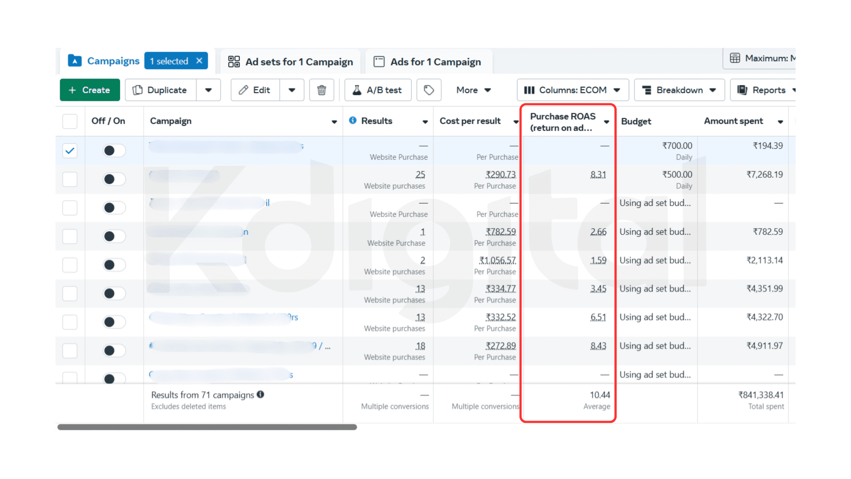This screenshot has width=851, height=479.
Task: Click the Campaigns folder icon
Action: point(74,61)
